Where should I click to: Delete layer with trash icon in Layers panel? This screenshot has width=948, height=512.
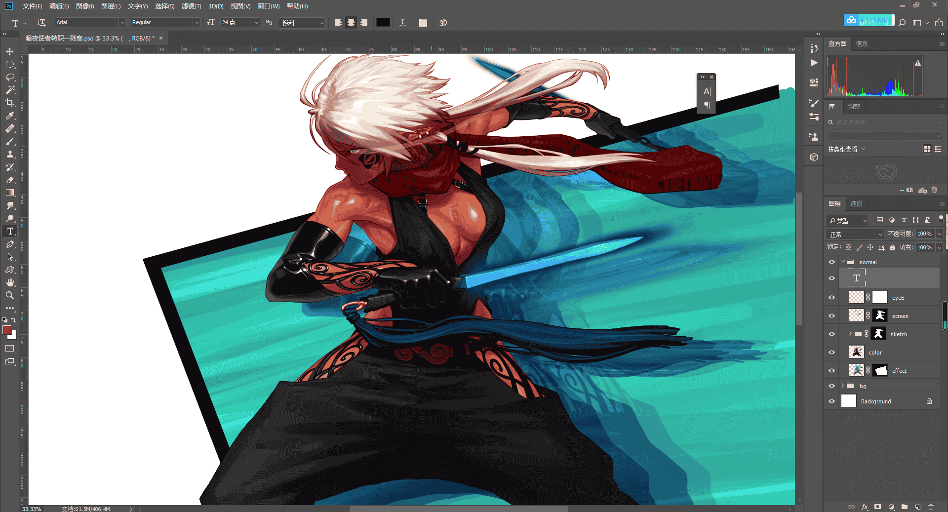pos(931,507)
